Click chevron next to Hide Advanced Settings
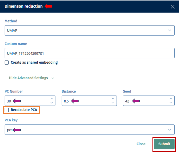The image size is (179, 153). point(53,78)
